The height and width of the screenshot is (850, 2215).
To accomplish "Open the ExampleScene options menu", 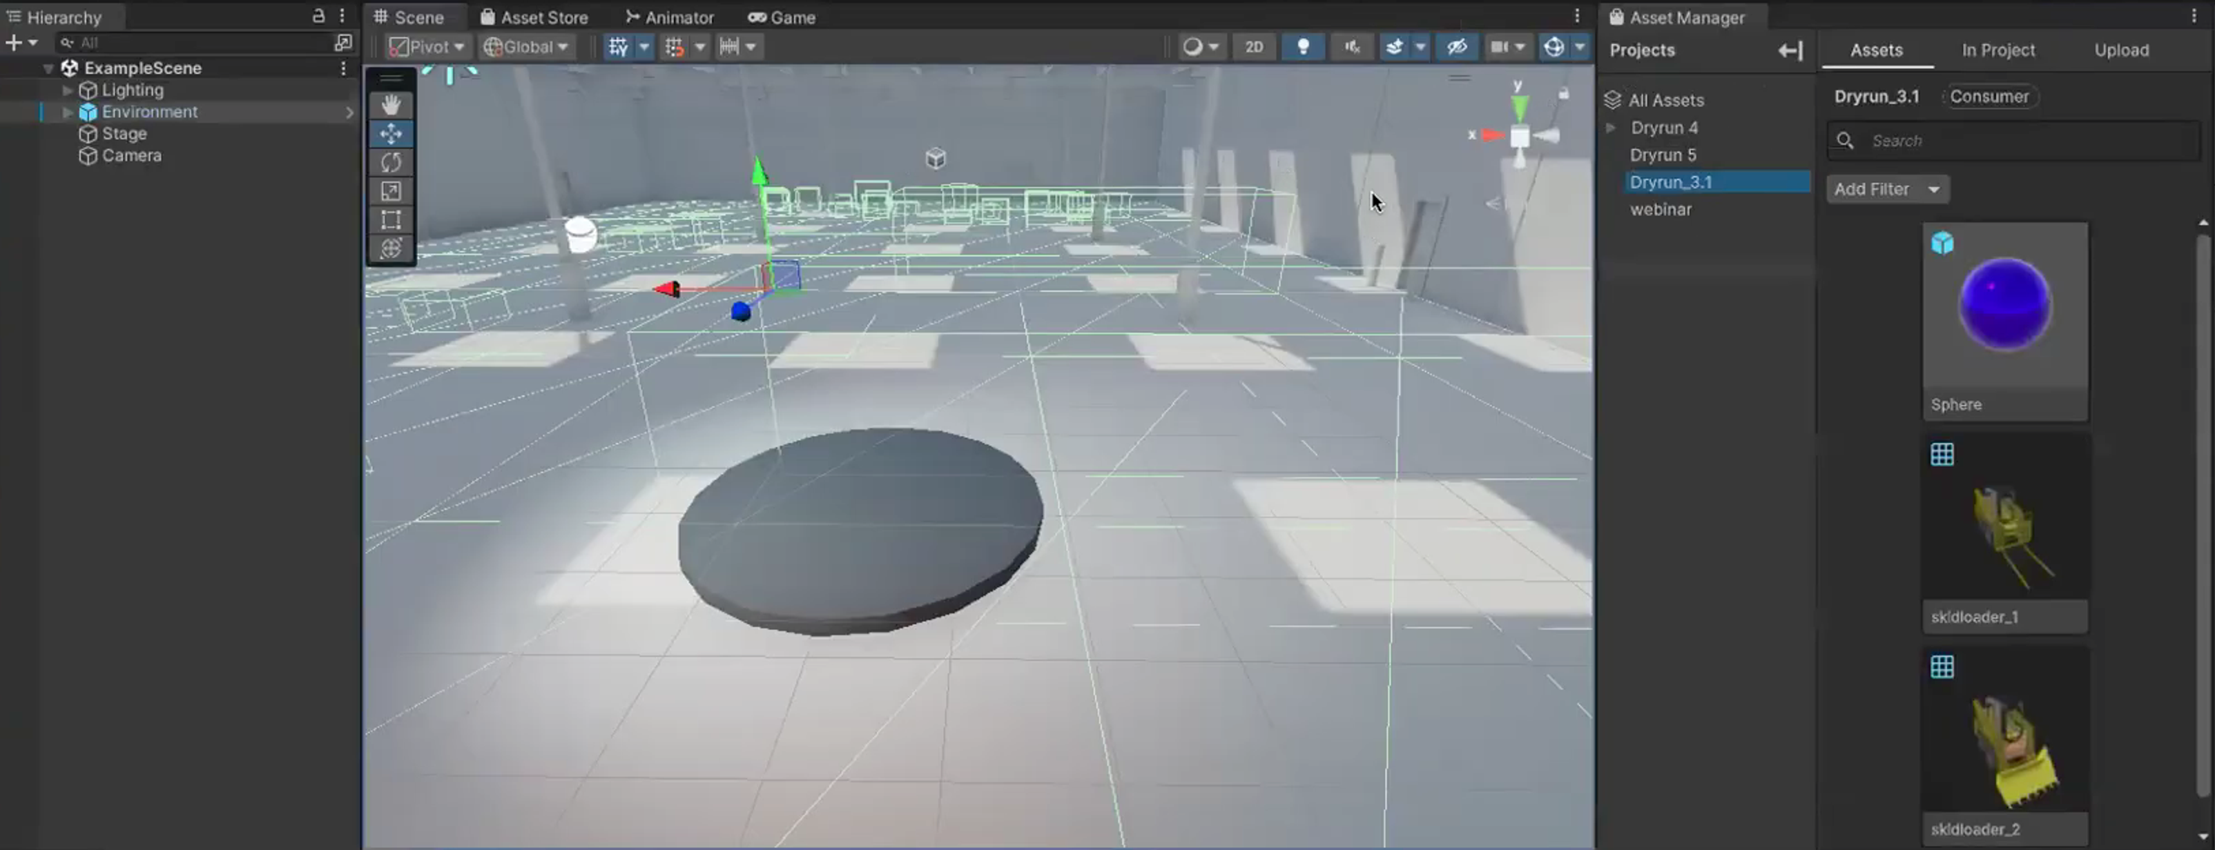I will 343,68.
